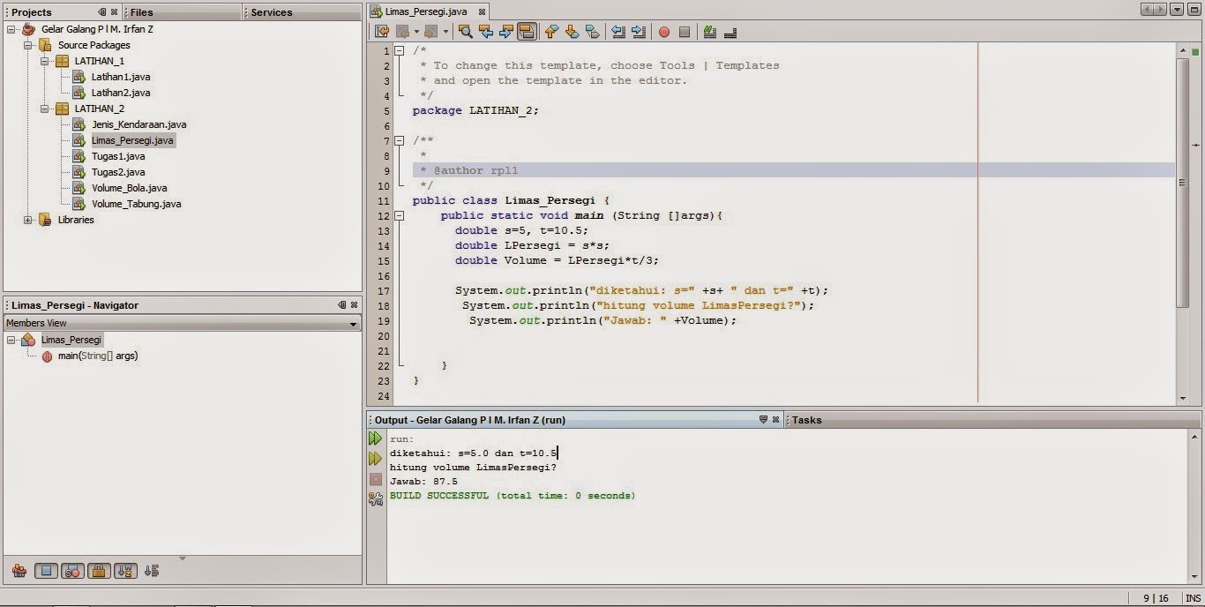Viewport: 1205px width, 607px height.
Task: Expand the Libraries node in Projects
Action: (x=28, y=220)
